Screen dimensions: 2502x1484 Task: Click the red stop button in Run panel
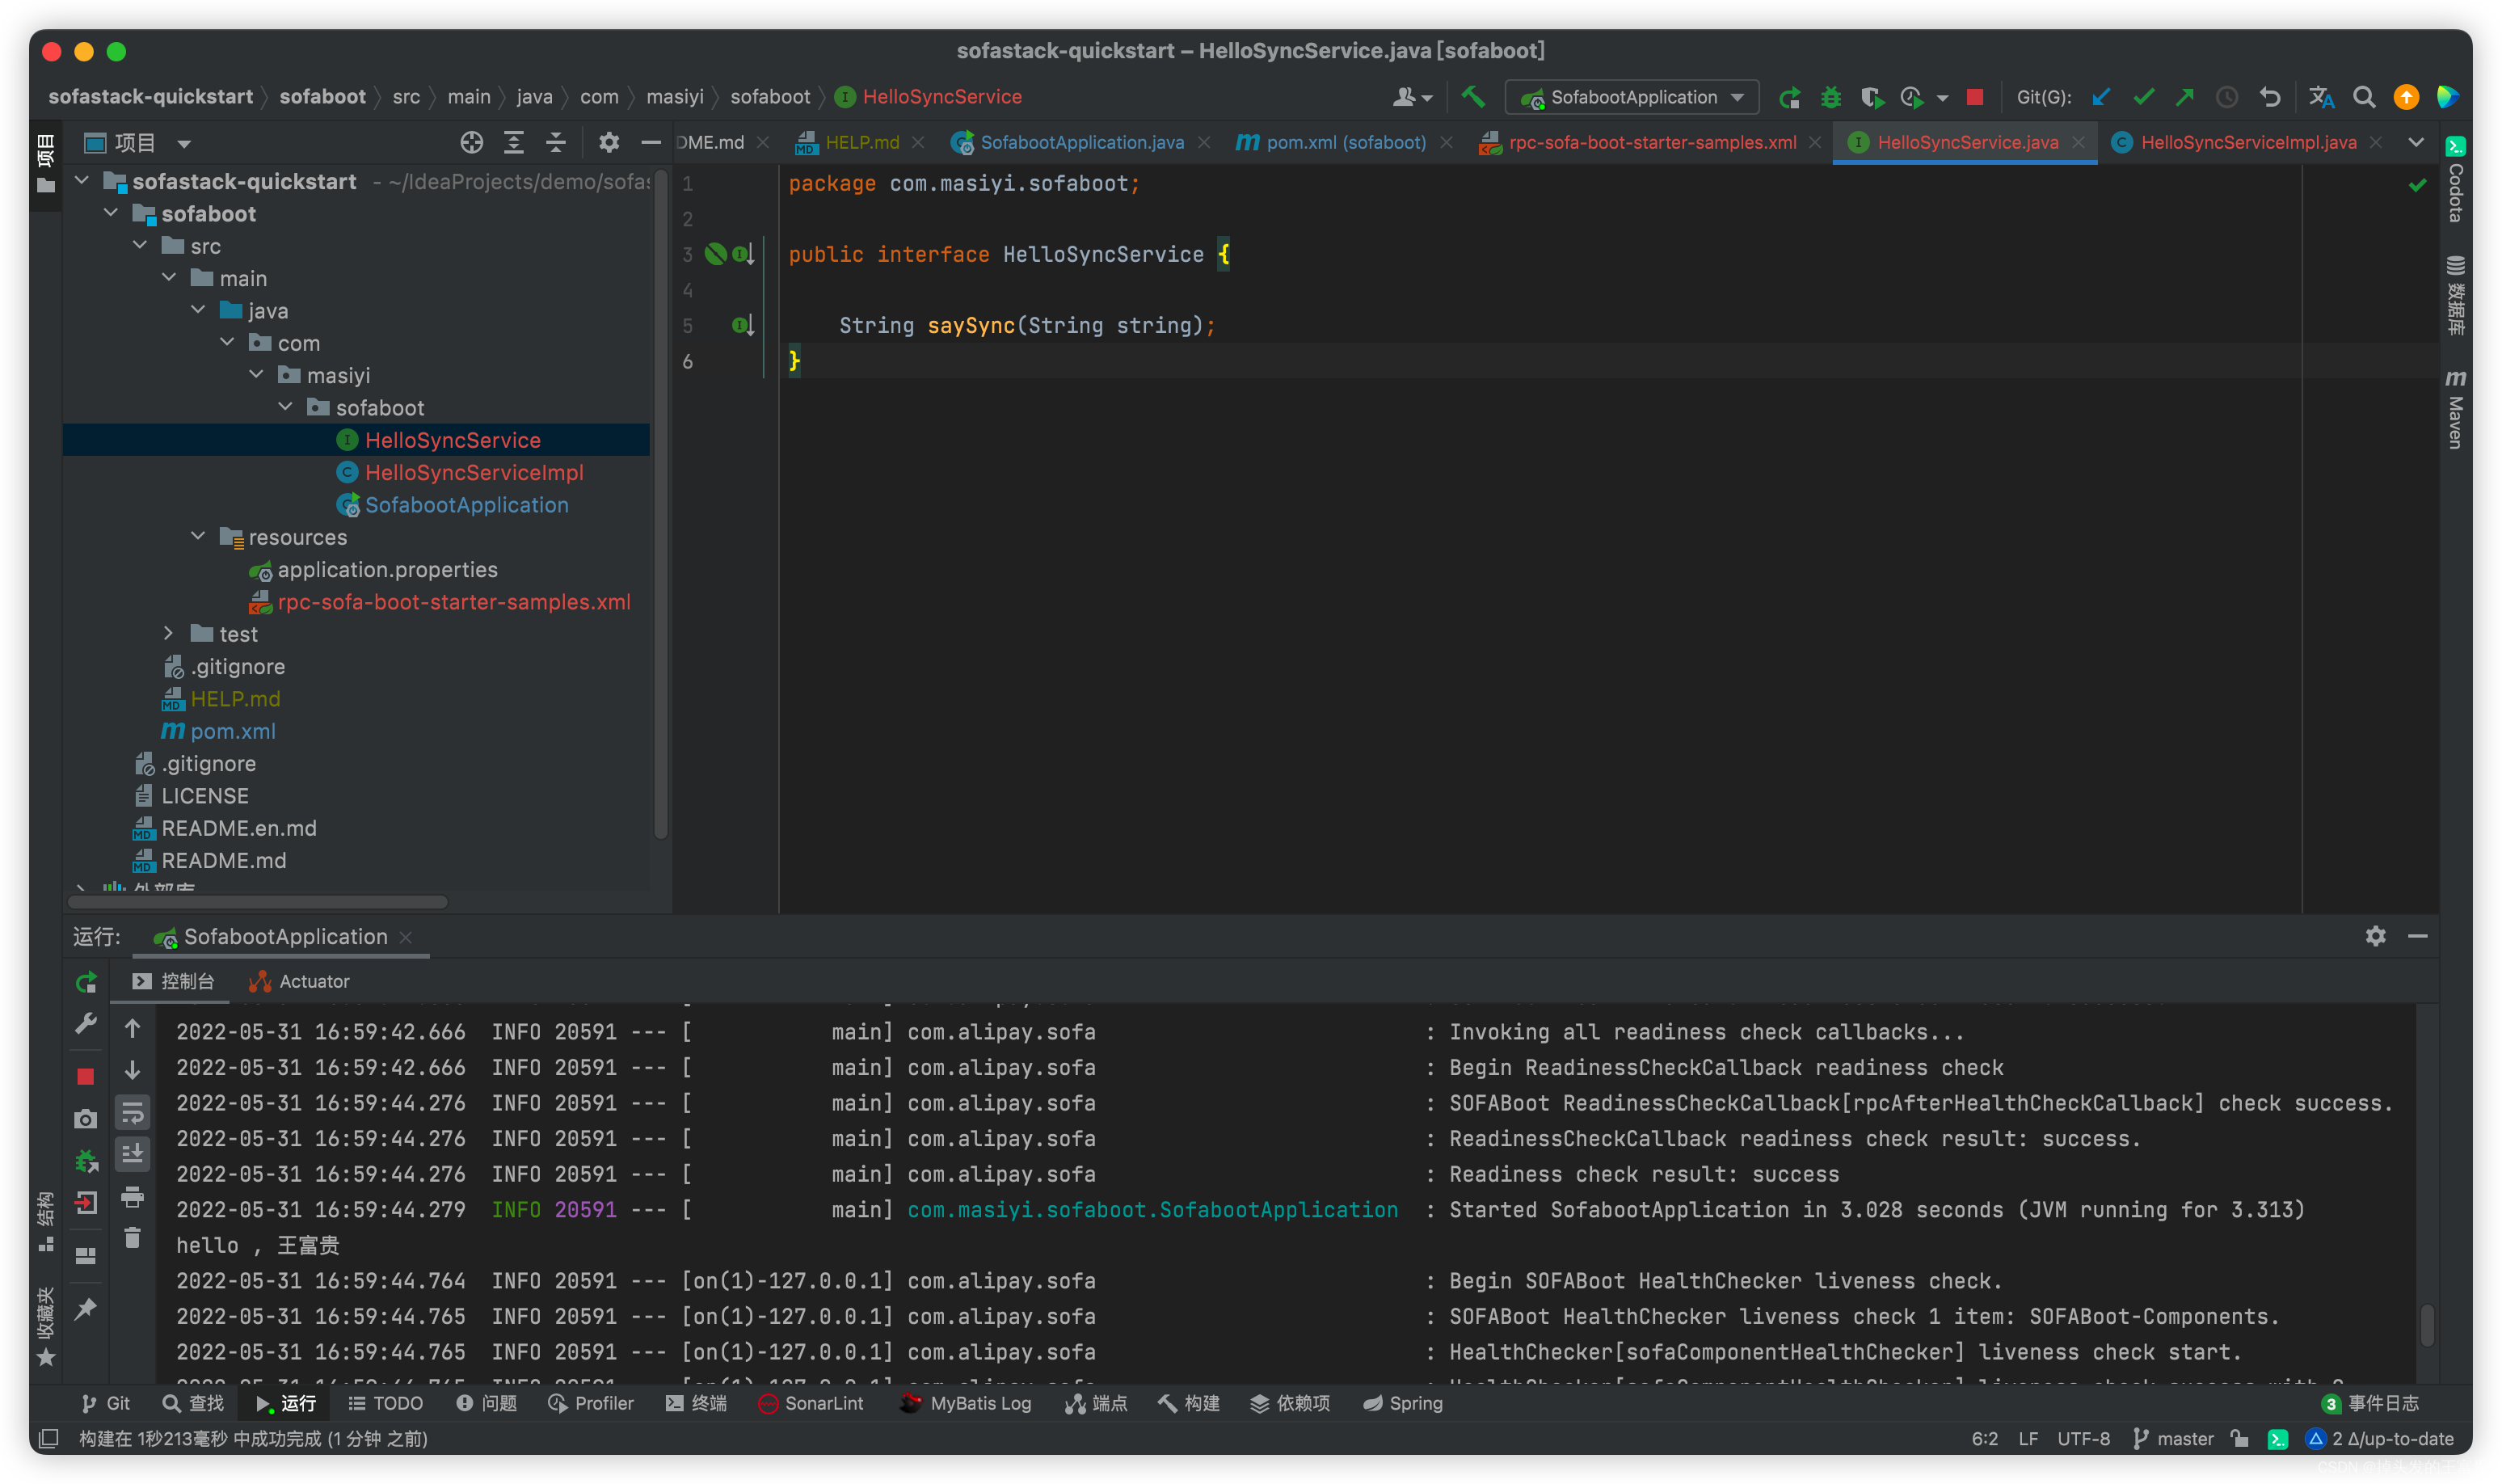click(86, 1076)
